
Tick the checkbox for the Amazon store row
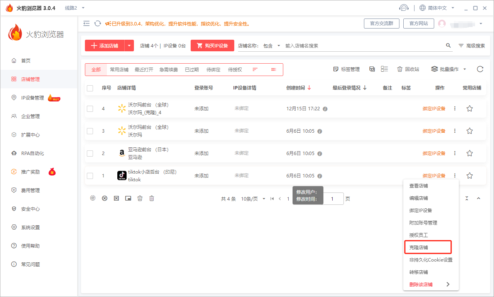90,154
